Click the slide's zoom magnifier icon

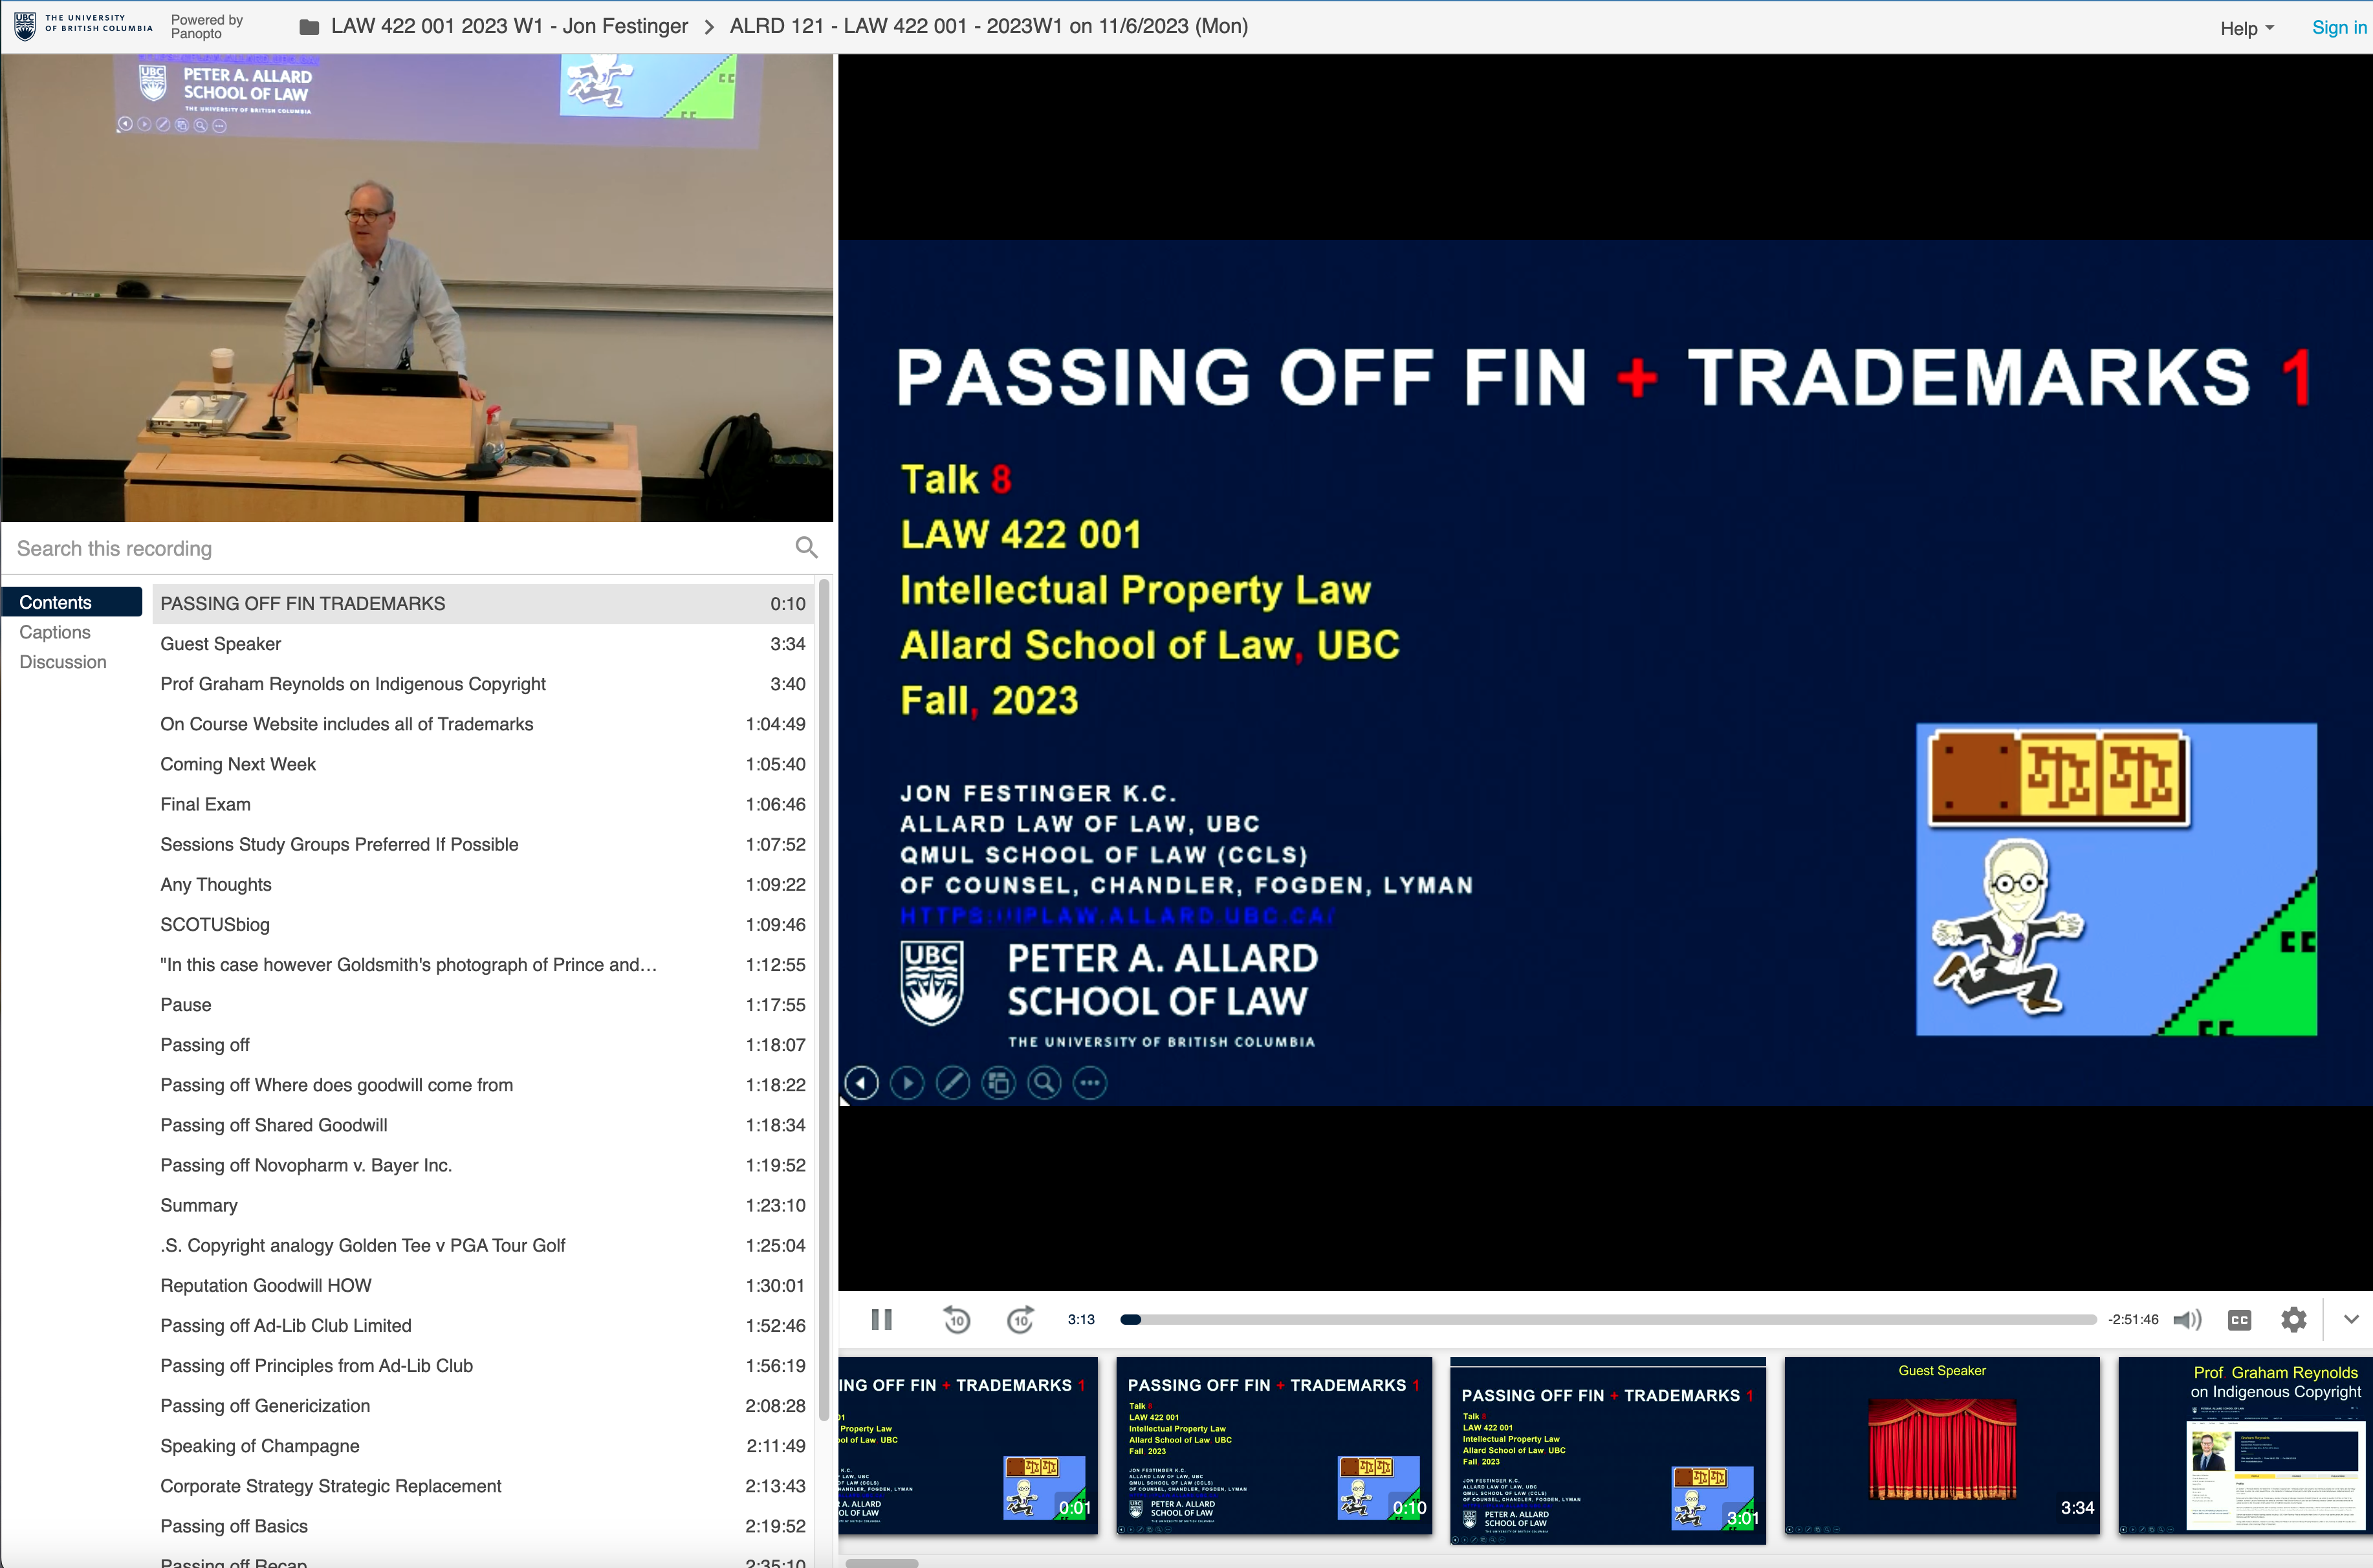(1044, 1083)
